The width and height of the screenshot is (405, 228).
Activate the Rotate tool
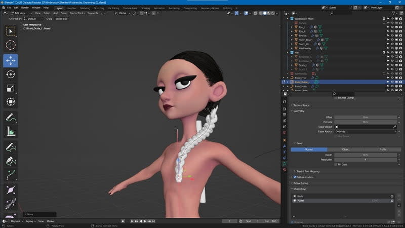click(x=11, y=74)
